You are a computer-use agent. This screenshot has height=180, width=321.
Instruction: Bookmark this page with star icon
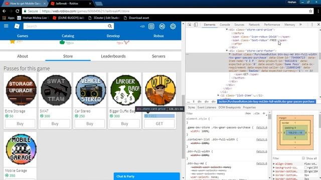(x=310, y=11)
